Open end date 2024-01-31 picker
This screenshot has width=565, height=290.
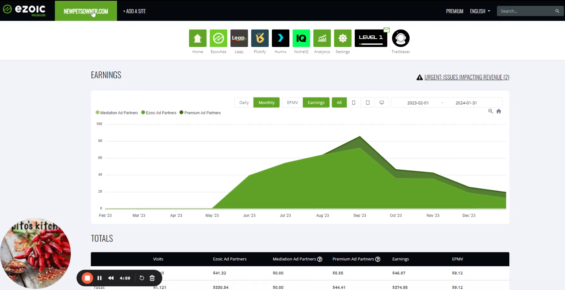466,103
